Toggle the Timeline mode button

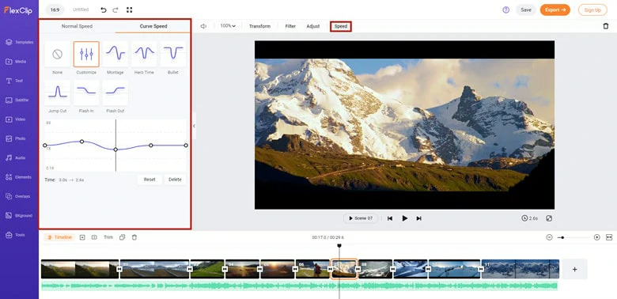(59, 237)
